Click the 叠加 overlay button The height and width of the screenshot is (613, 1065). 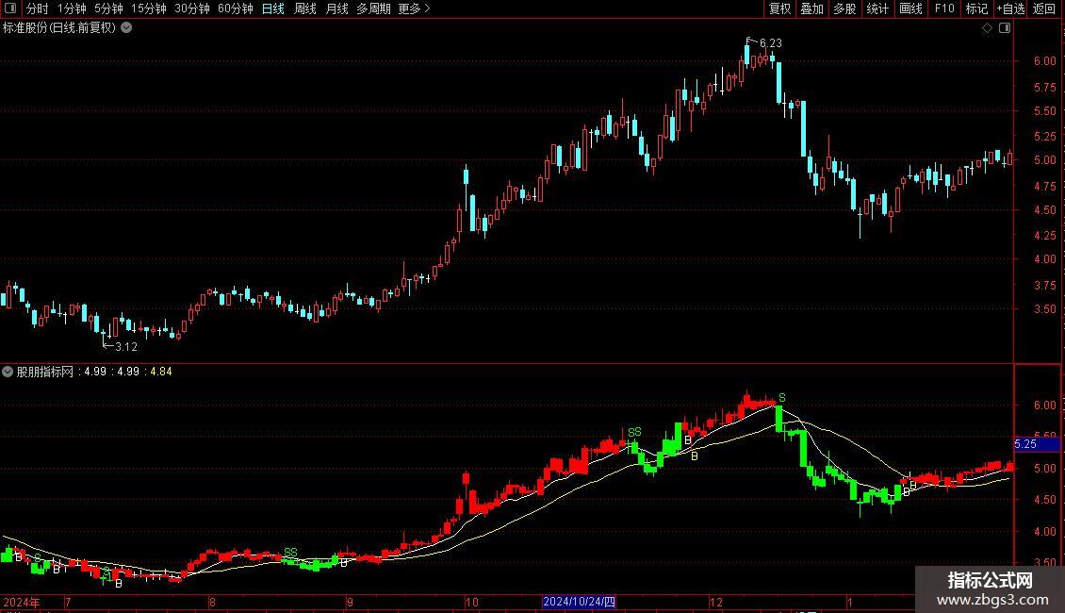tap(811, 8)
